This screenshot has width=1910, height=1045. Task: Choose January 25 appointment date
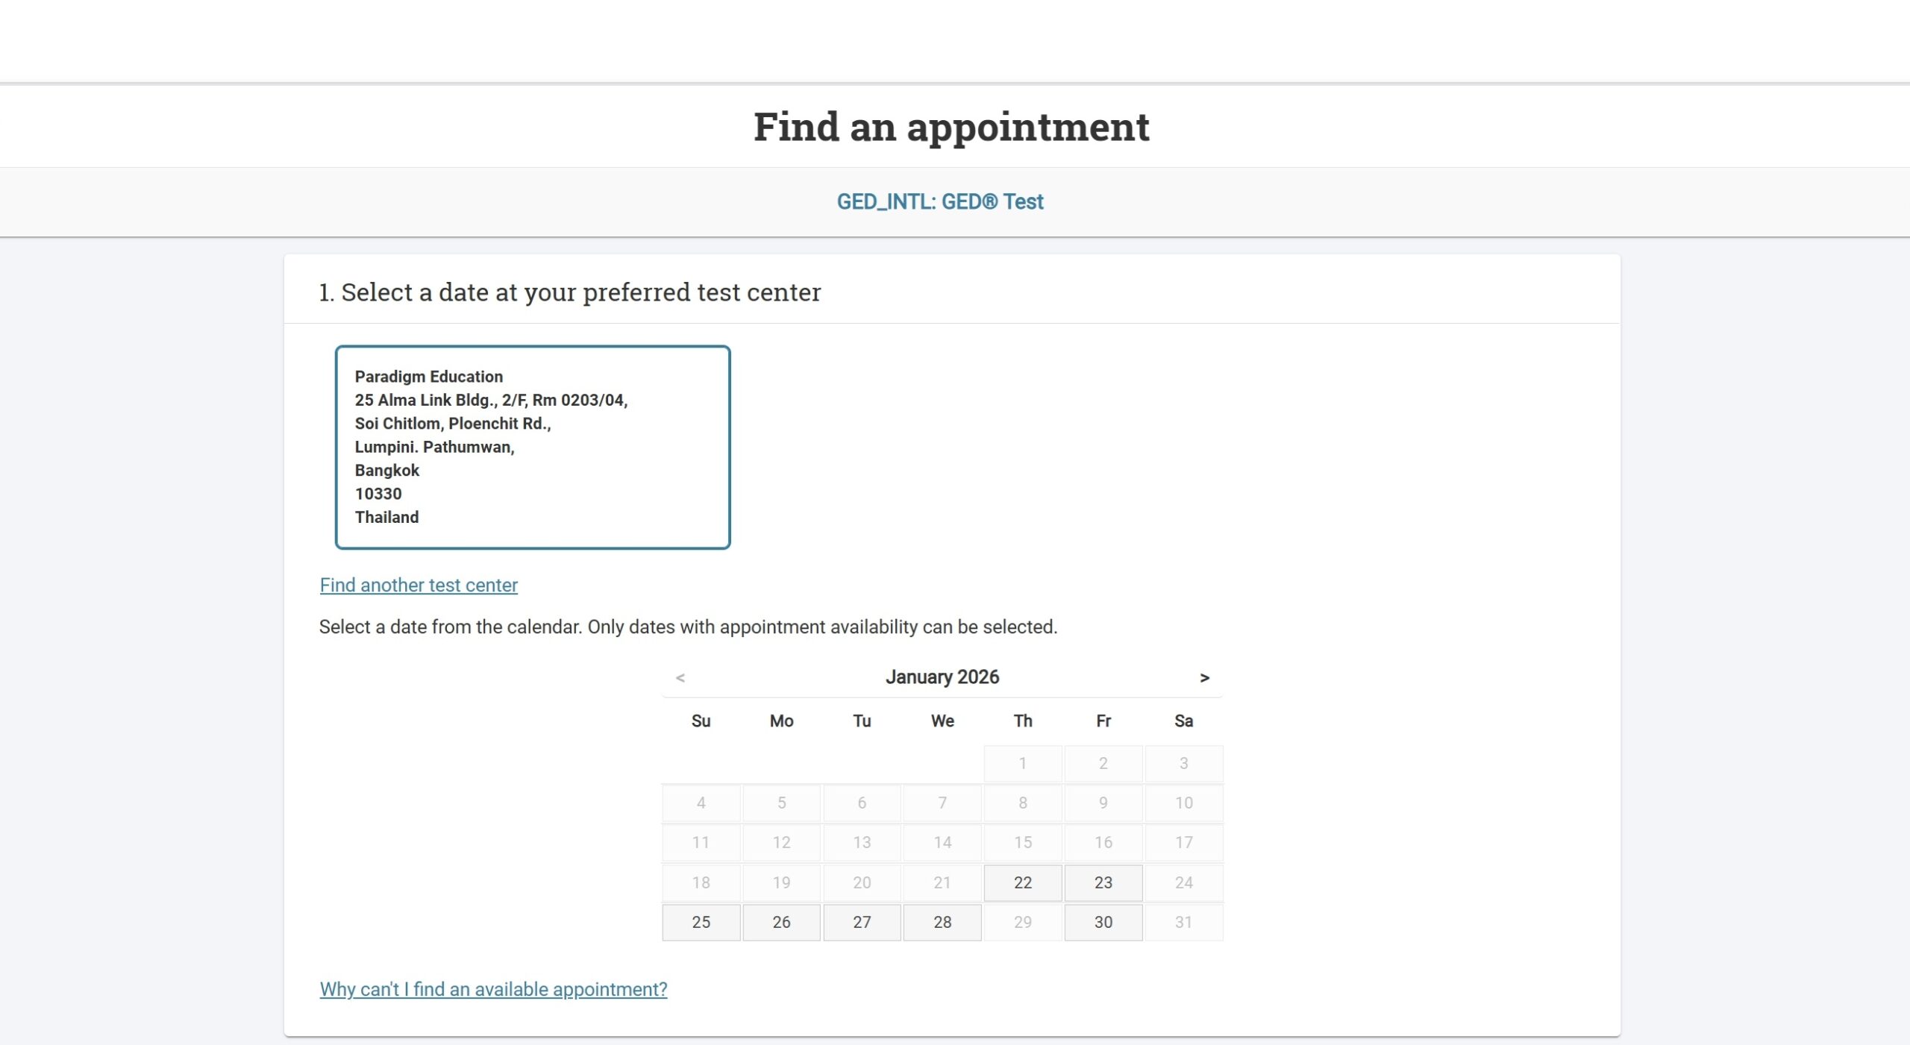coord(701,922)
